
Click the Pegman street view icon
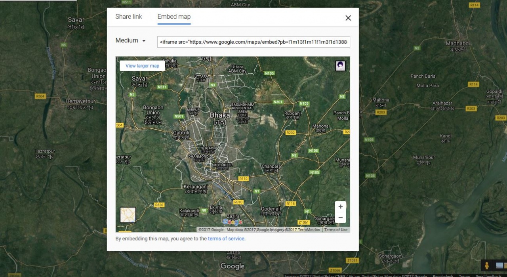coord(487,265)
